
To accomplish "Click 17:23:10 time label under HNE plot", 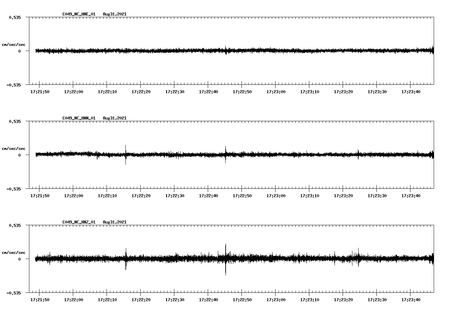I will (310, 92).
